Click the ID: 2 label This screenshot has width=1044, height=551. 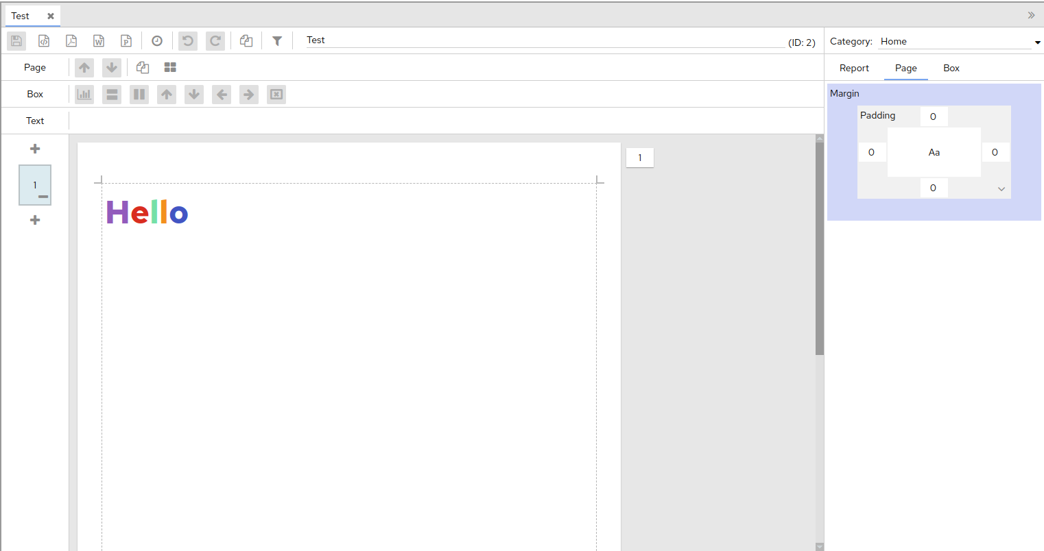[802, 42]
